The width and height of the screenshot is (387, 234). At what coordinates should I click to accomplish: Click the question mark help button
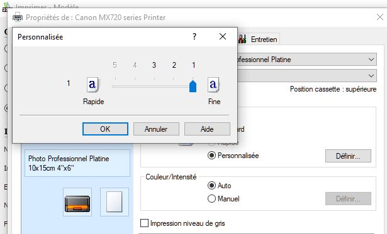(194, 36)
